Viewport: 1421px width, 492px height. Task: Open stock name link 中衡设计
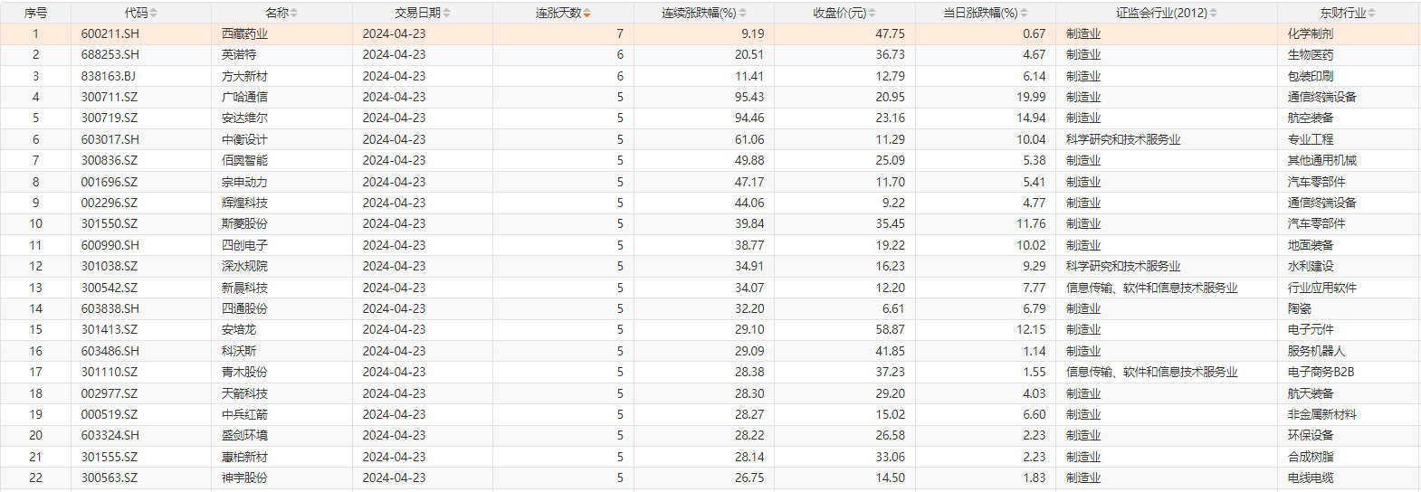click(244, 139)
